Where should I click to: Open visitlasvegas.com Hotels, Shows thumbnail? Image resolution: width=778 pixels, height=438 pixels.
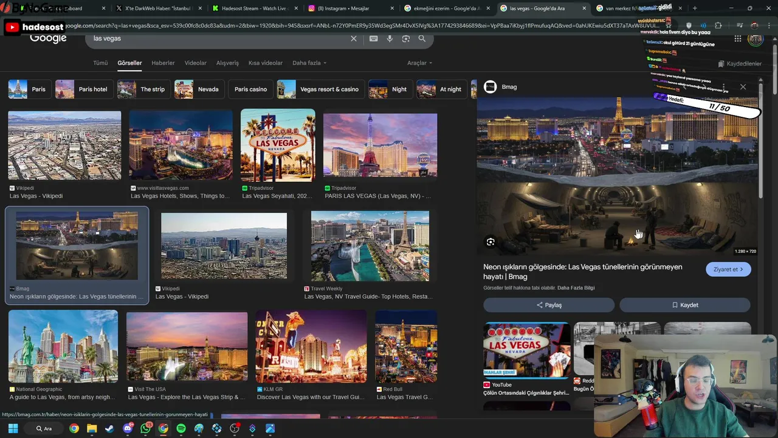tap(181, 145)
